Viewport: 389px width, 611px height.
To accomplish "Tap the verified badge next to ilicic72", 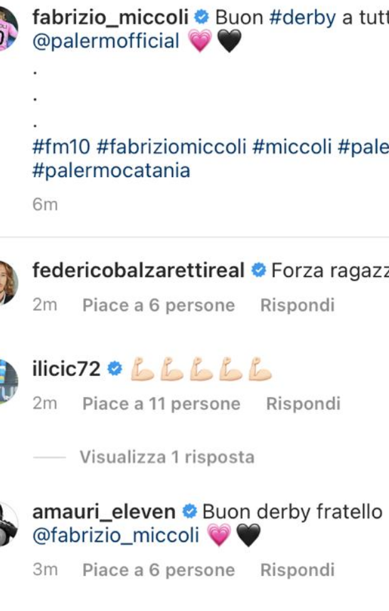I will pos(114,369).
